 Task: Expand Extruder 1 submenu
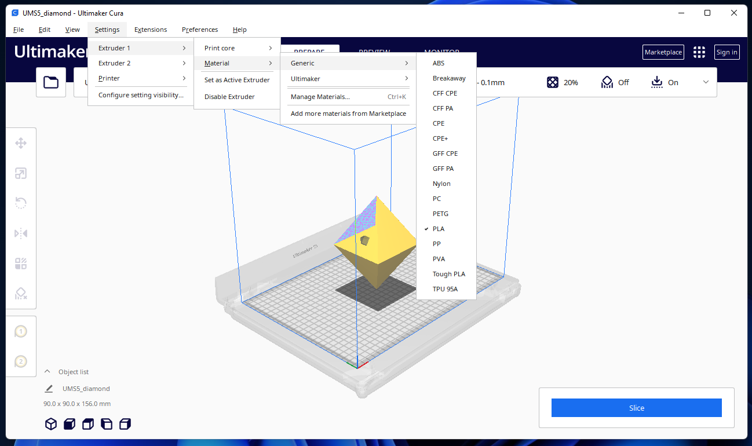(x=141, y=48)
